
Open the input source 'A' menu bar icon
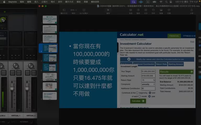click(x=148, y=2)
